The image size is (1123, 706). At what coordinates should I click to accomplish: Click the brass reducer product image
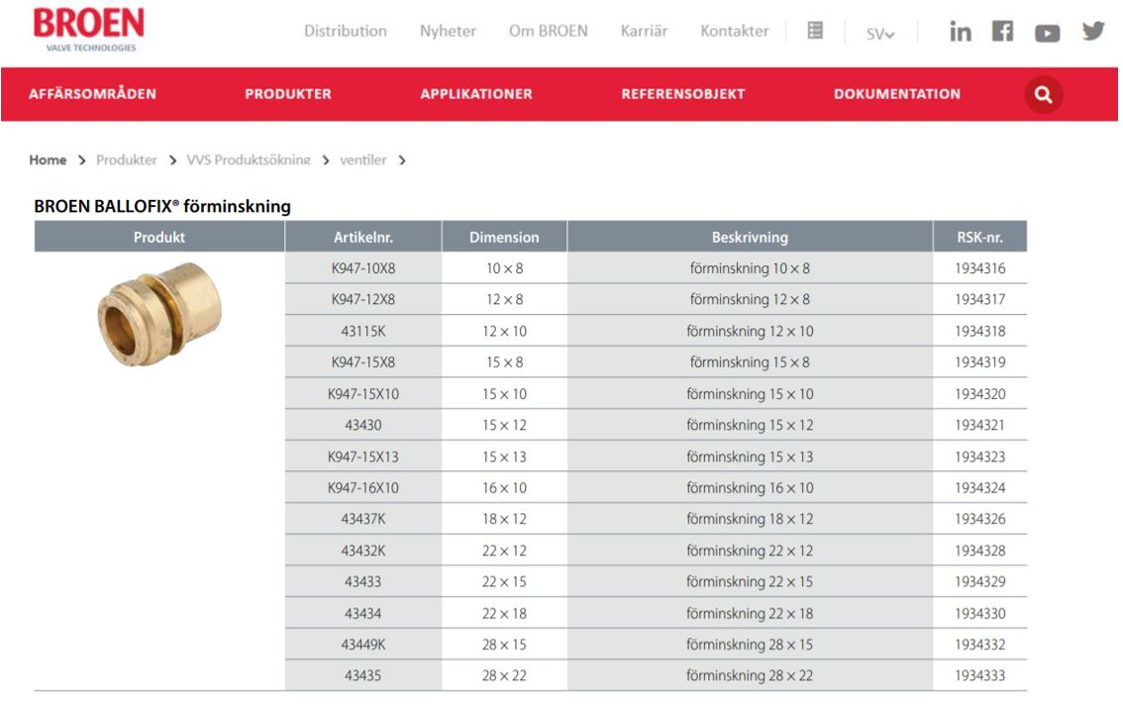(x=159, y=314)
